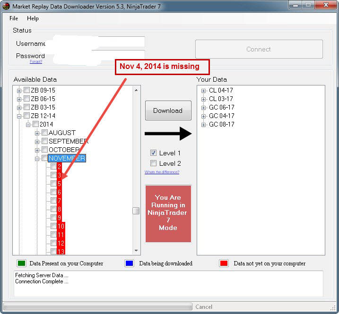The height and width of the screenshot is (314, 339).
Task: Click the Available Data scrollbar thumb
Action: (136, 211)
